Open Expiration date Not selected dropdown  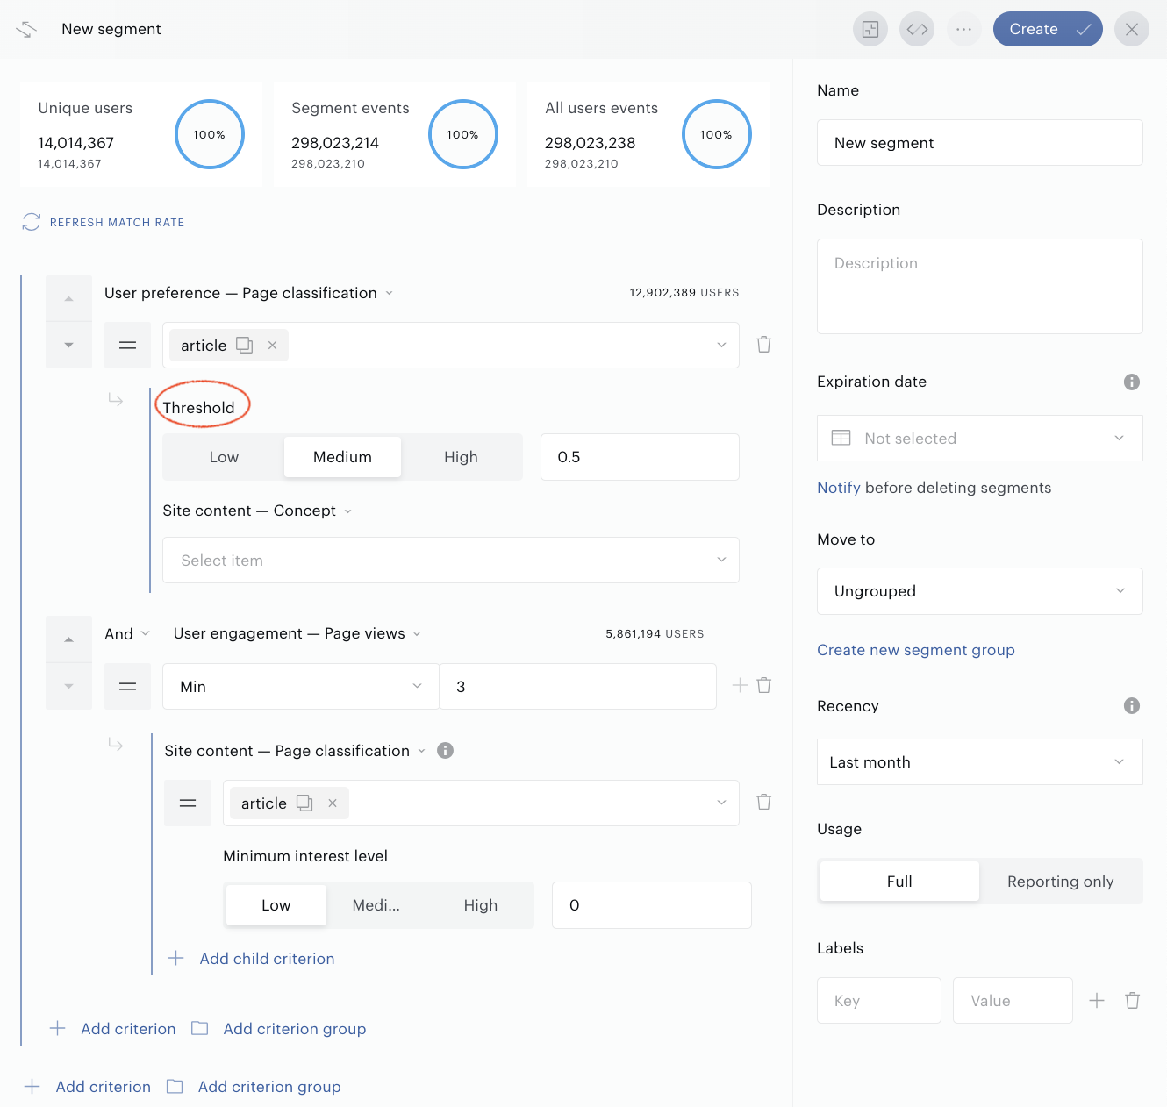point(979,438)
